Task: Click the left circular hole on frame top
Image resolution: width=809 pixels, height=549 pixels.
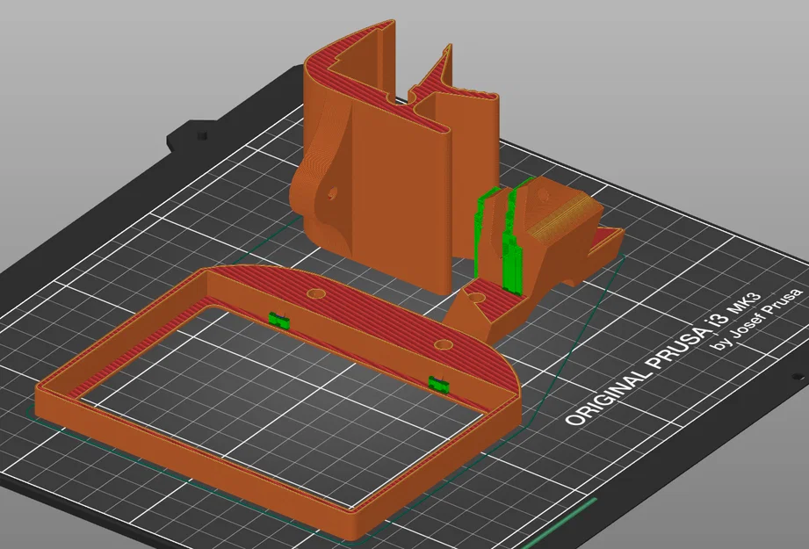Action: coord(317,293)
